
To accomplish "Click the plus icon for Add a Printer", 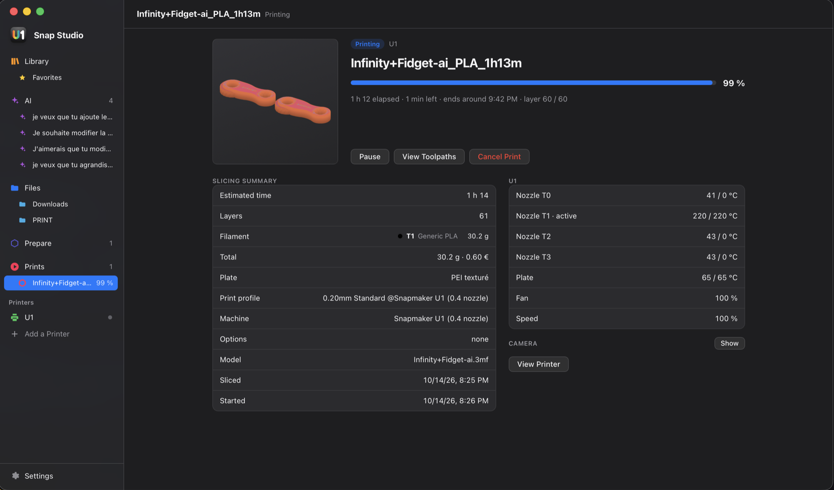I will coord(15,334).
